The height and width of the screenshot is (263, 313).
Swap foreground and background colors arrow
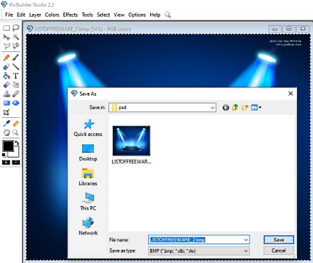point(17,143)
